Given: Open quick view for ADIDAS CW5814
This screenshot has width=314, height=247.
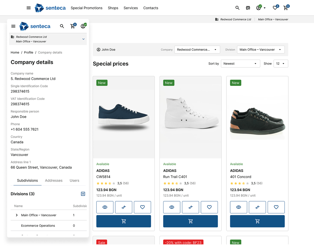Looking at the screenshot, I should [x=105, y=207].
